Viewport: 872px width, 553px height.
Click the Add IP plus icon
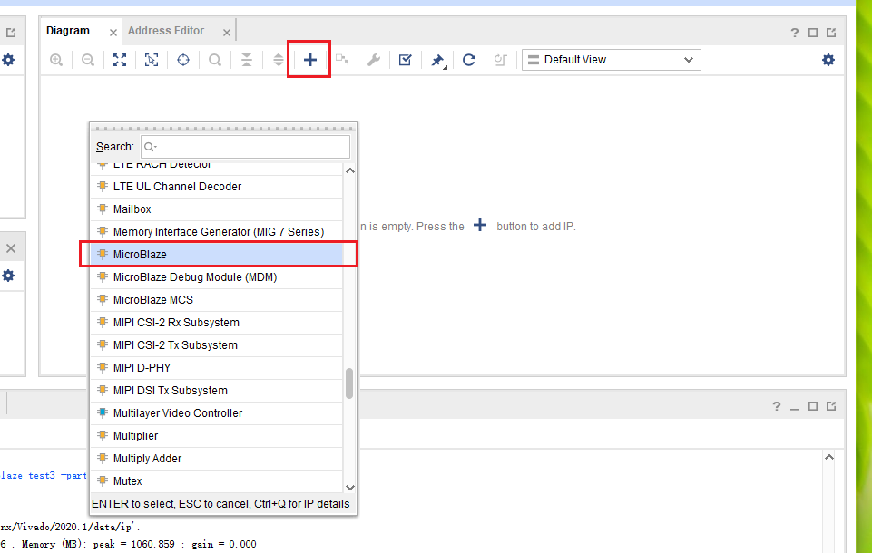309,59
